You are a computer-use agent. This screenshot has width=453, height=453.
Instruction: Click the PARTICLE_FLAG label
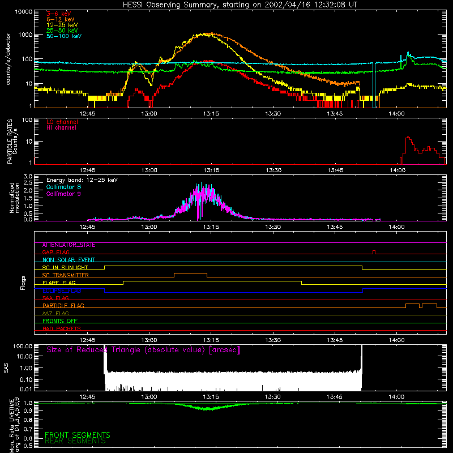[63, 306]
